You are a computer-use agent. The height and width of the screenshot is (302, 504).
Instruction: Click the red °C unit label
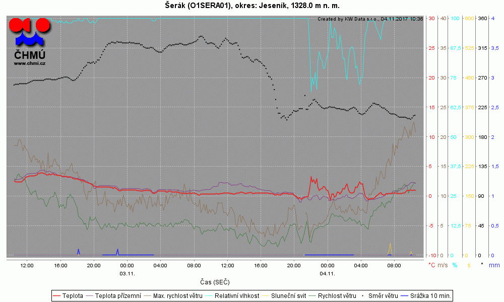point(432,265)
